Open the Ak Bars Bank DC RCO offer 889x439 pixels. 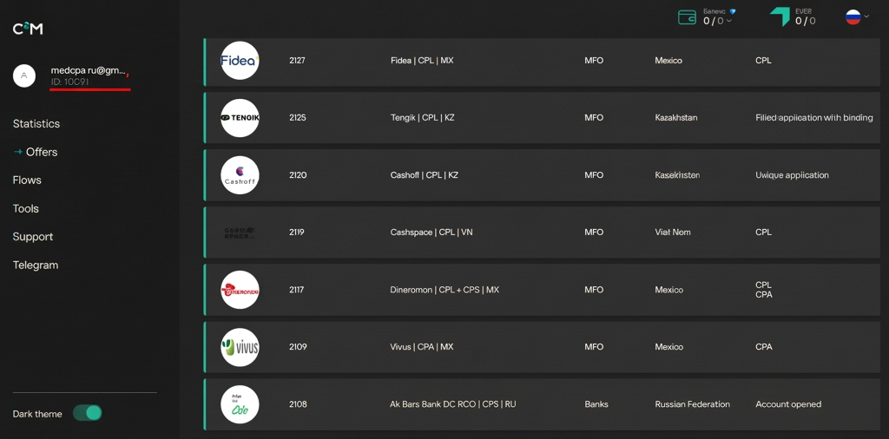point(546,404)
